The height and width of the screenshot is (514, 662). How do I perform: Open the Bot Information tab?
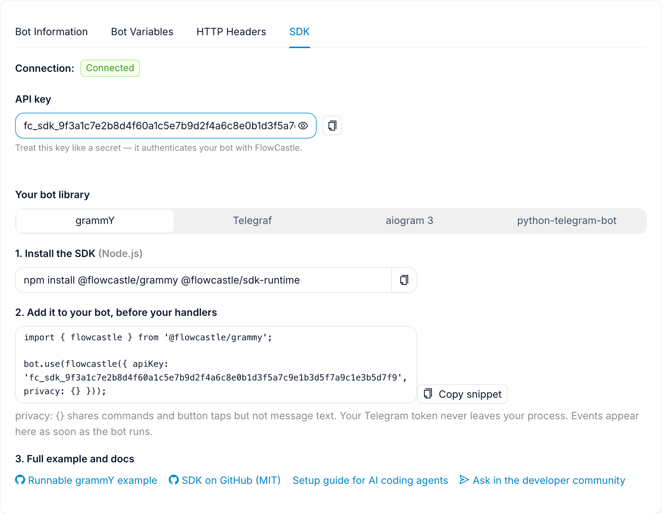click(x=51, y=32)
